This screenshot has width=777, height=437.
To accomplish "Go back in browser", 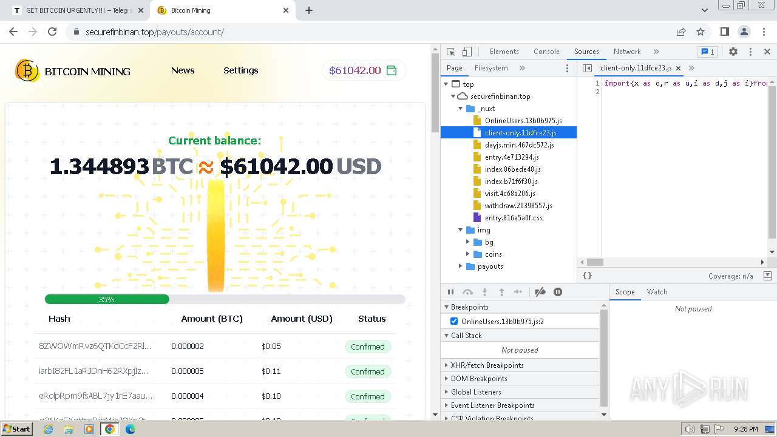I will pyautogui.click(x=13, y=32).
